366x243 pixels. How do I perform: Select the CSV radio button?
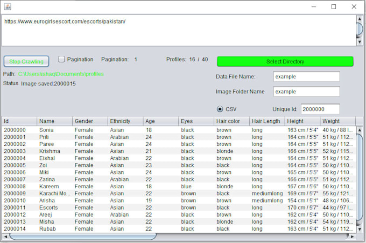[220, 109]
